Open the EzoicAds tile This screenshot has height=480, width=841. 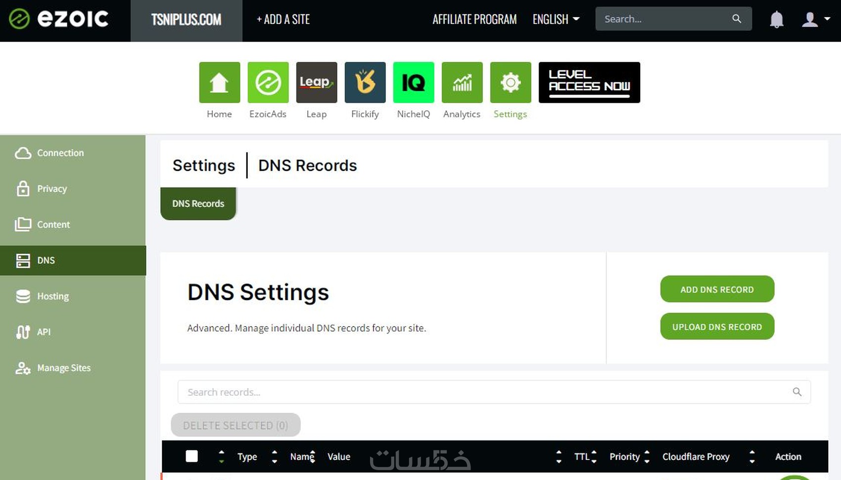(x=268, y=82)
